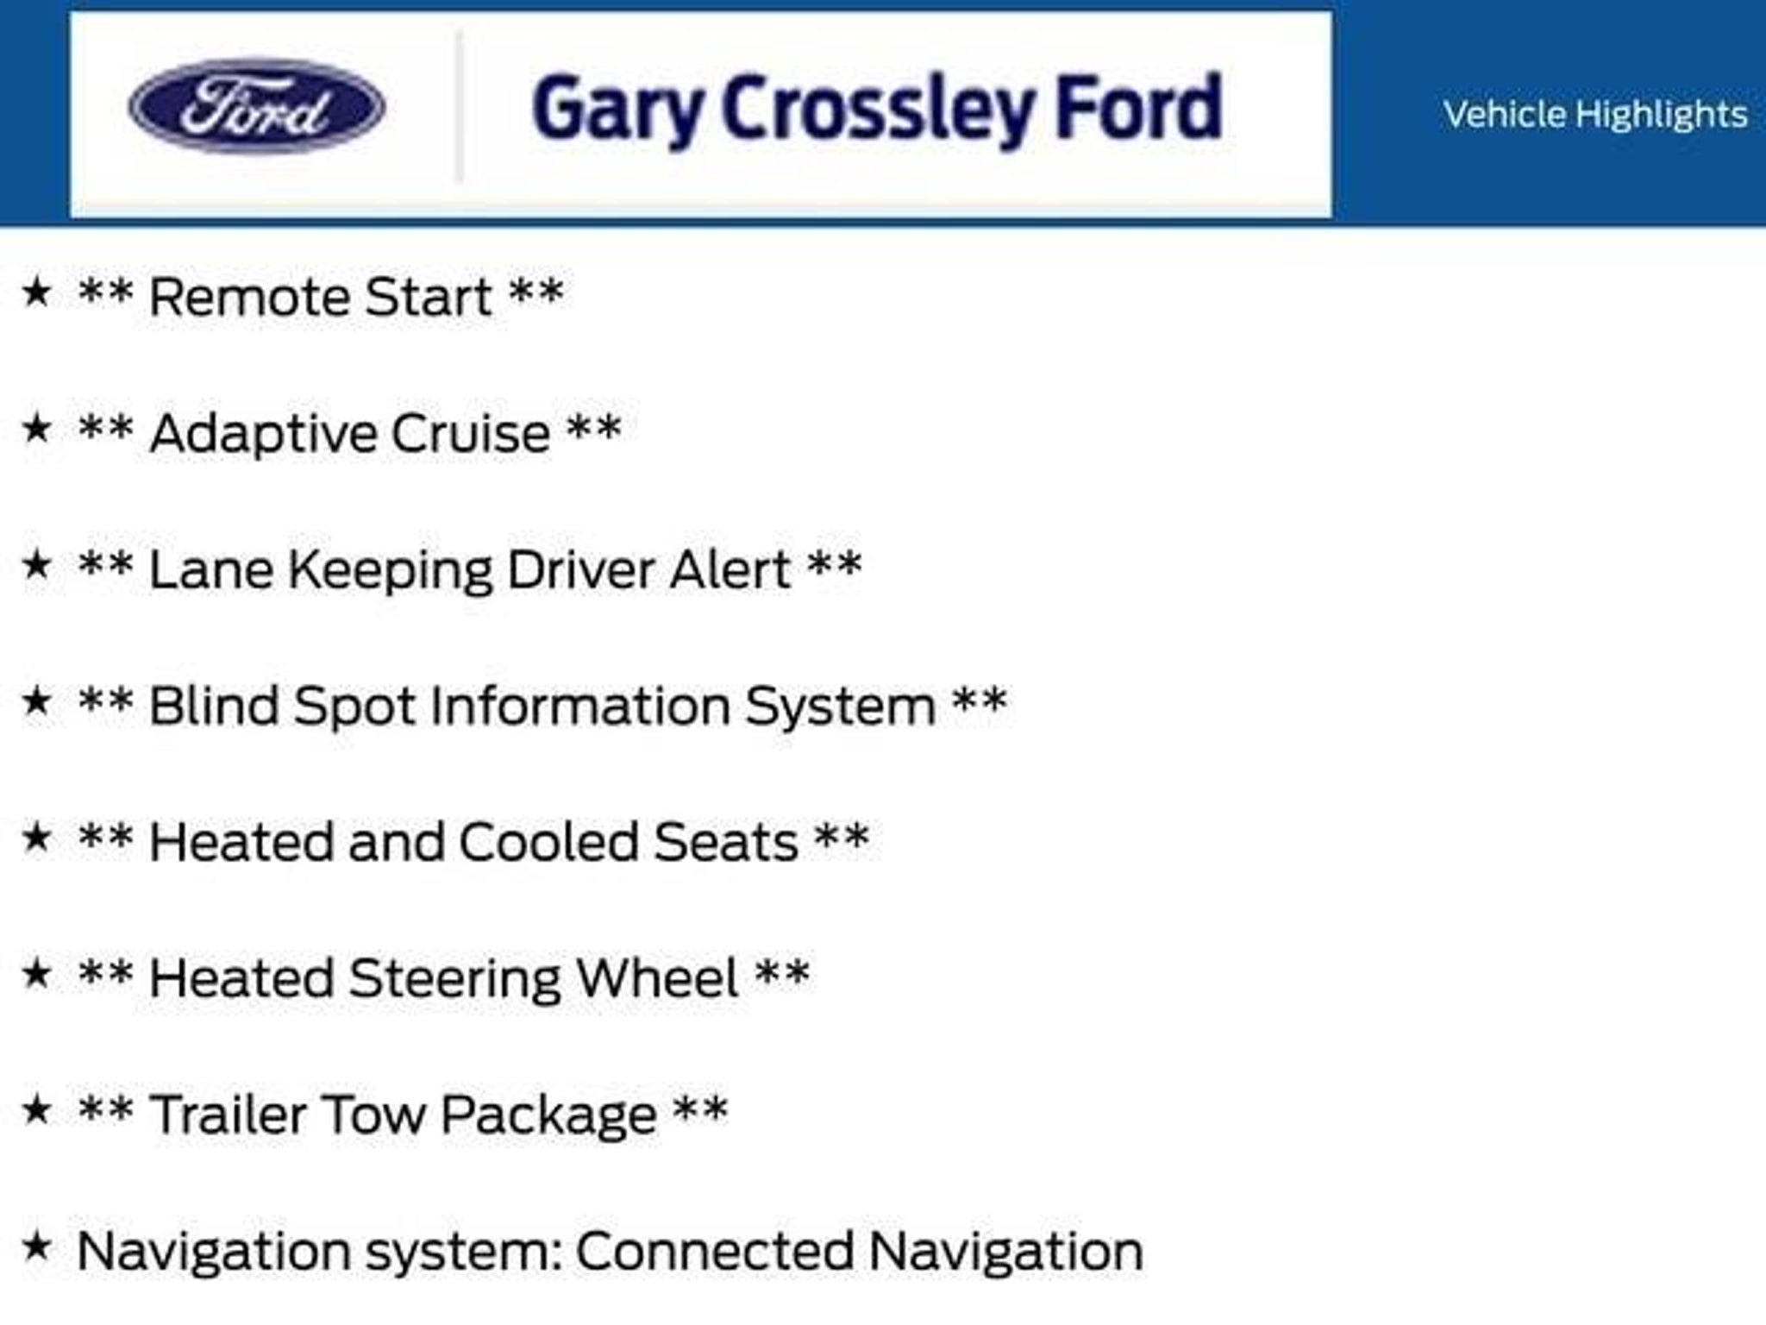Click the white dealership banner box
Viewport: 1766px width, 1325px height.
point(700,114)
